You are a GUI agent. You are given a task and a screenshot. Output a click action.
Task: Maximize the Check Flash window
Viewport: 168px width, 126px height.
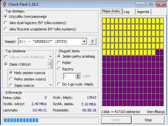151,4
